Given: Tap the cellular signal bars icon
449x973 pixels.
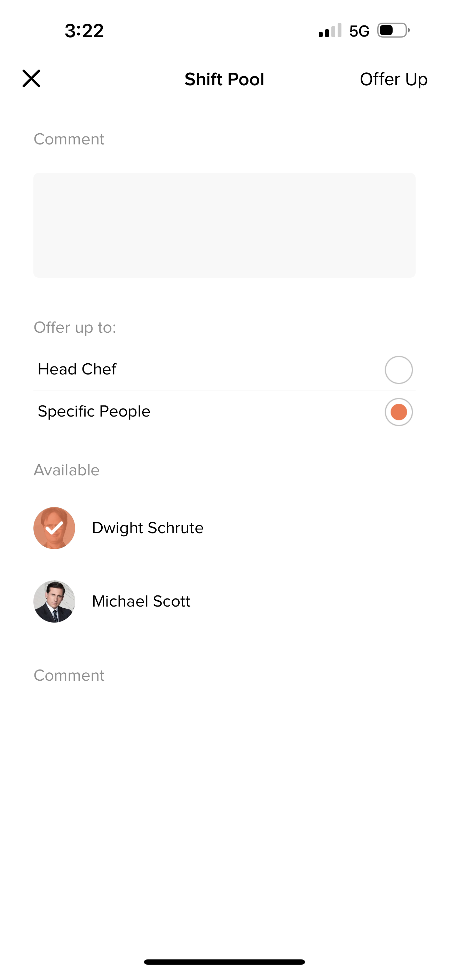Looking at the screenshot, I should [330, 31].
